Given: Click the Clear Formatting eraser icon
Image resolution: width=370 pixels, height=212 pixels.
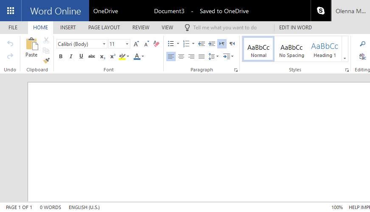Looking at the screenshot, I should (x=156, y=44).
